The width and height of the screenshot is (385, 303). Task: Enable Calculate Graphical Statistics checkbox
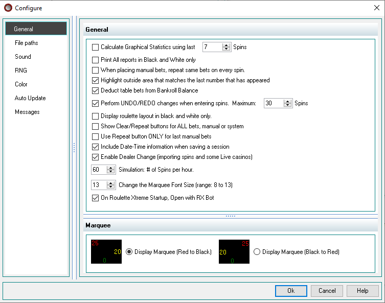coord(95,47)
